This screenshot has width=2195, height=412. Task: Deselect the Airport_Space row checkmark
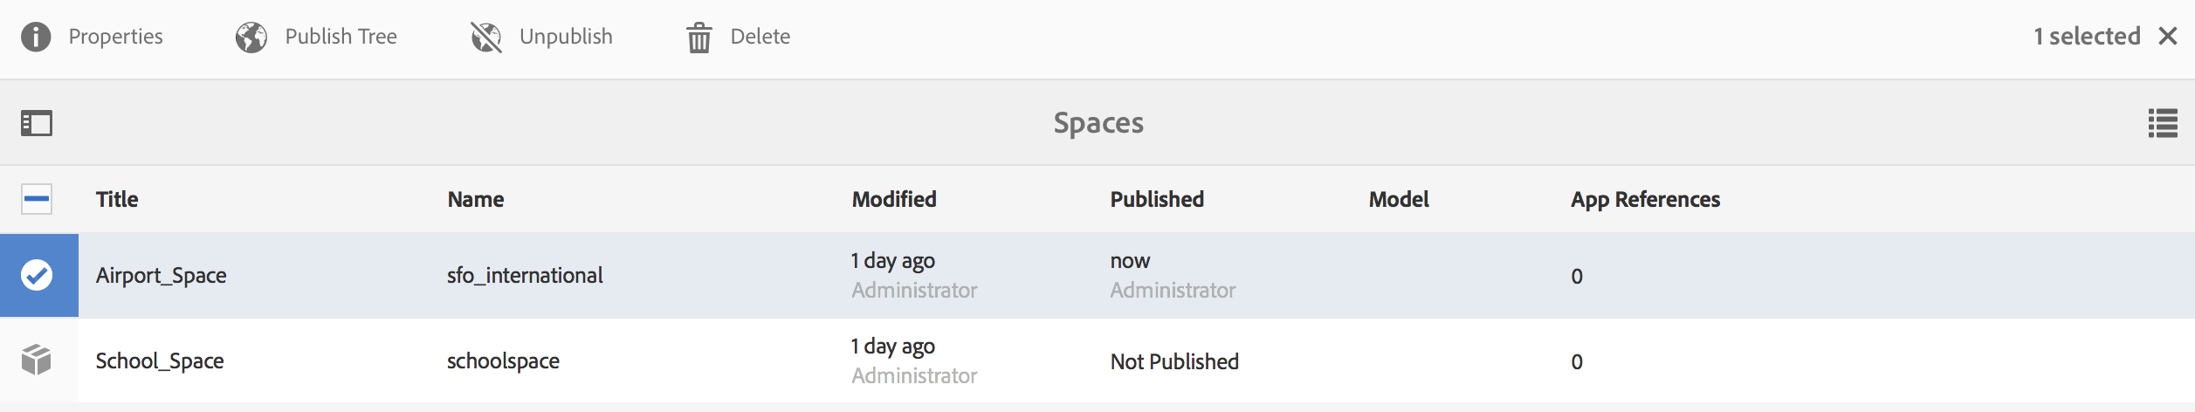(37, 275)
